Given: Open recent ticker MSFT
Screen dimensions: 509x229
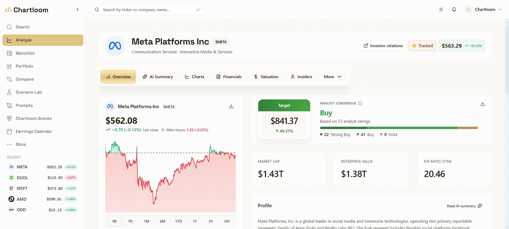Looking at the screenshot, I should coord(43,188).
